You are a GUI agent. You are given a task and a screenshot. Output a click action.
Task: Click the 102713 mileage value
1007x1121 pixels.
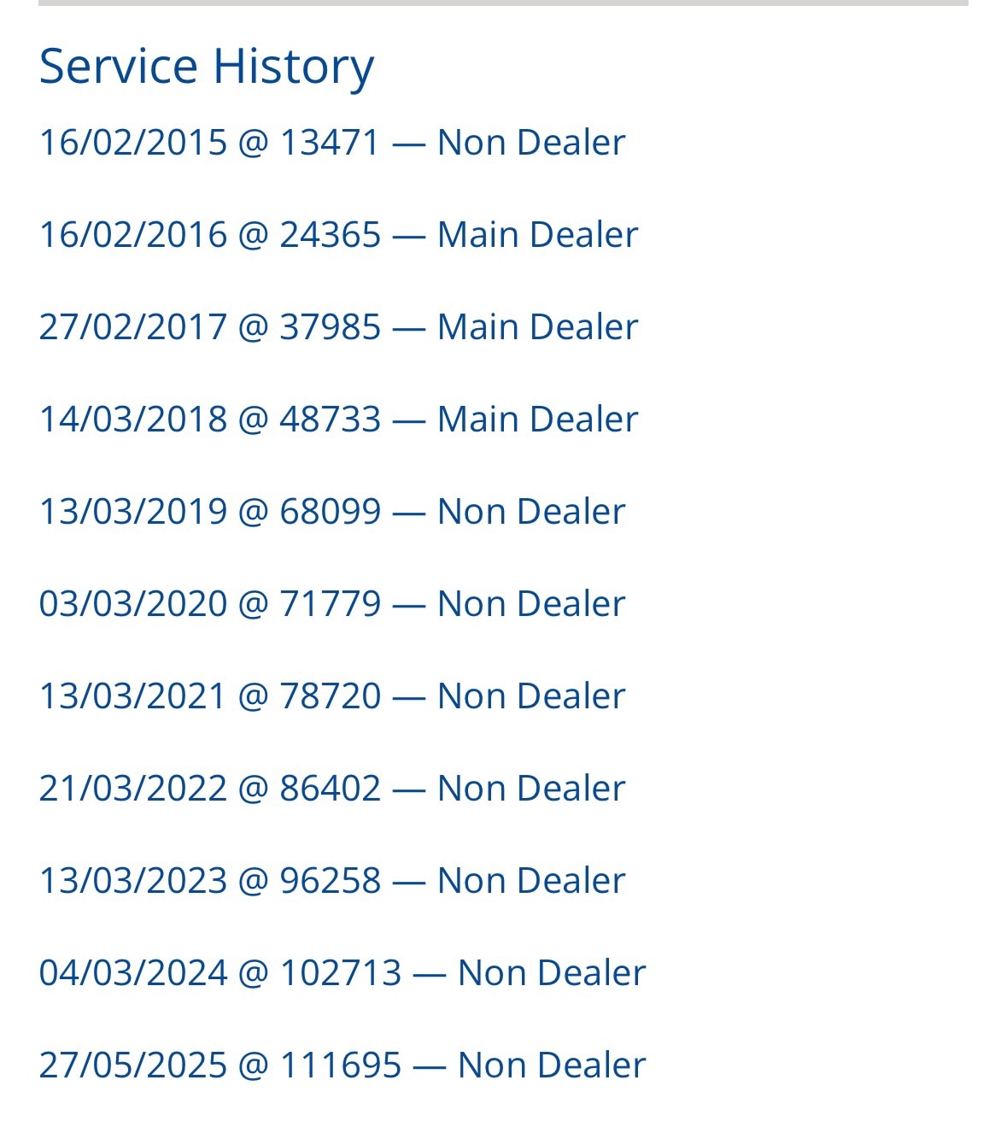click(x=340, y=972)
